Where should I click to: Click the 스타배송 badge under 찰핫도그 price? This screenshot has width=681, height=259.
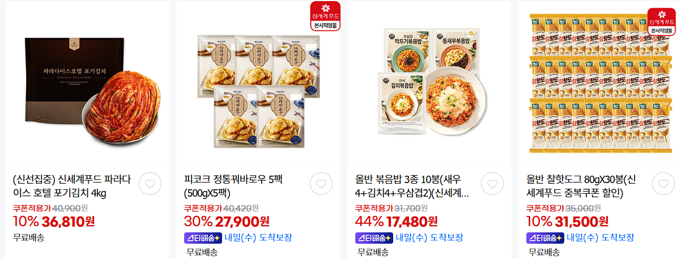click(x=545, y=237)
